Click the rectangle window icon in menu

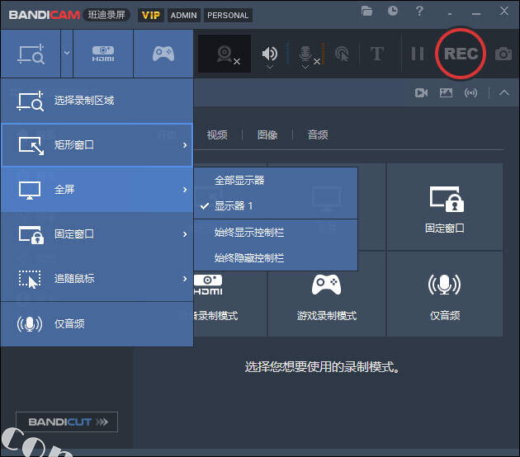click(x=31, y=145)
